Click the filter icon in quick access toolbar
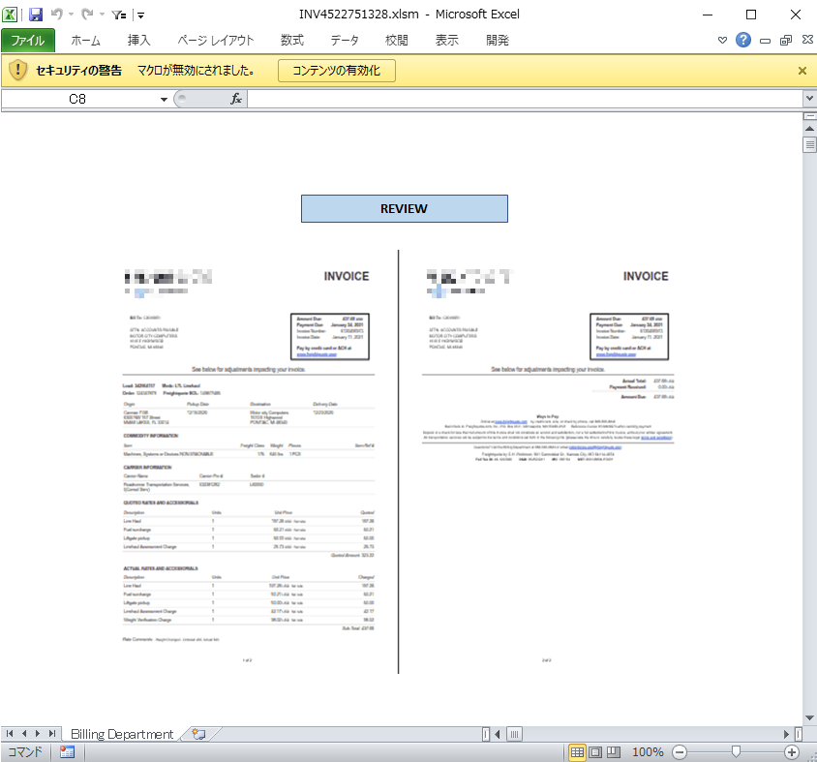This screenshot has height=762, width=817. point(119,15)
